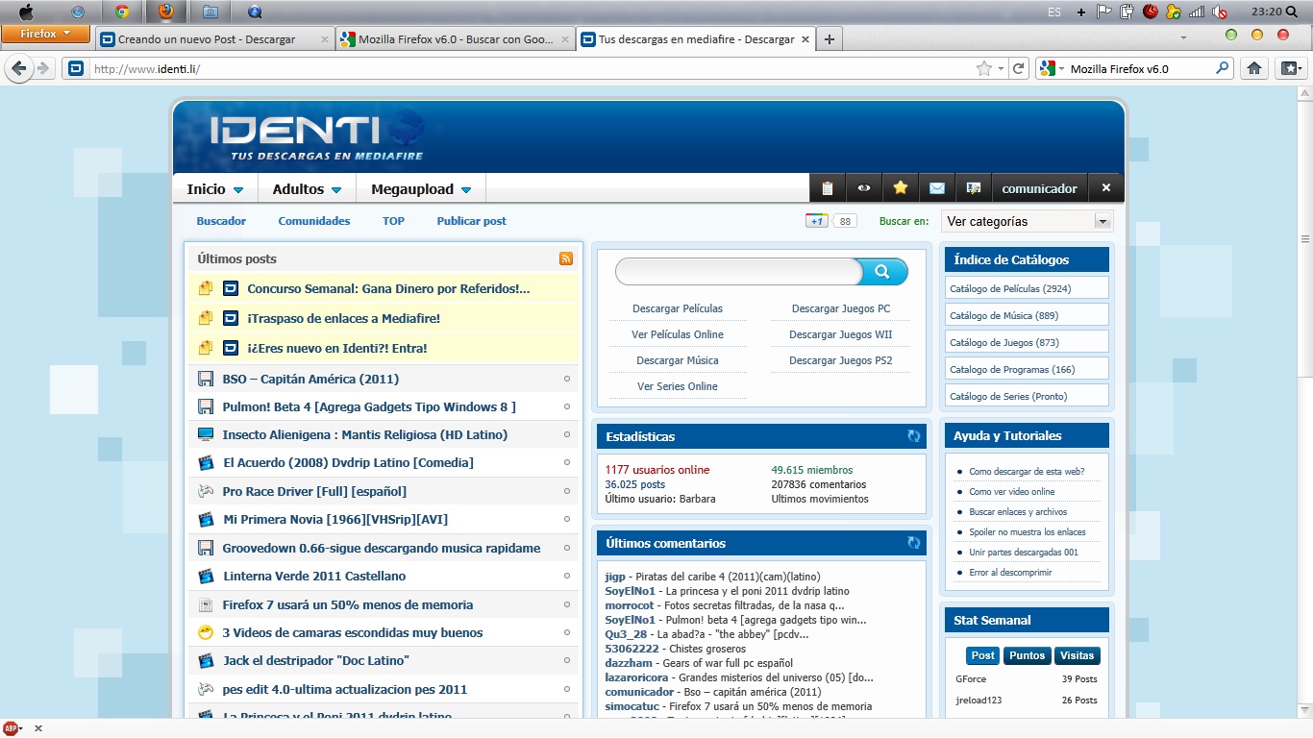Open Catálogo de Películas (2924)

click(x=1027, y=288)
